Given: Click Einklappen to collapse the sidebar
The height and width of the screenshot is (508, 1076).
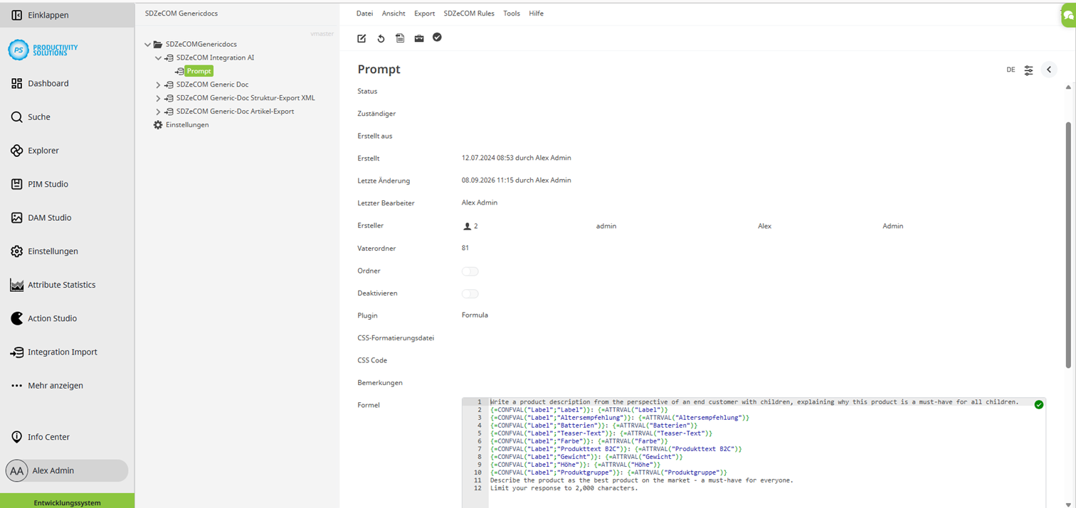Looking at the screenshot, I should (67, 15).
